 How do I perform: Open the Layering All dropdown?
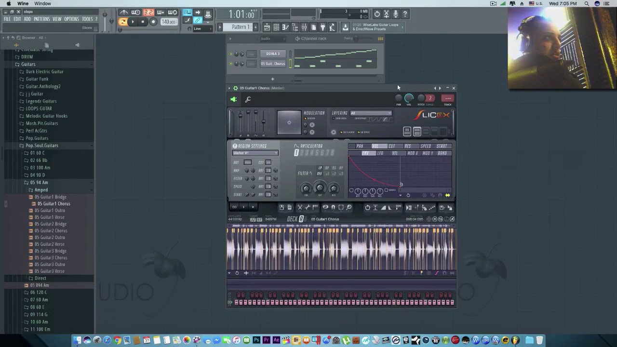click(371, 113)
